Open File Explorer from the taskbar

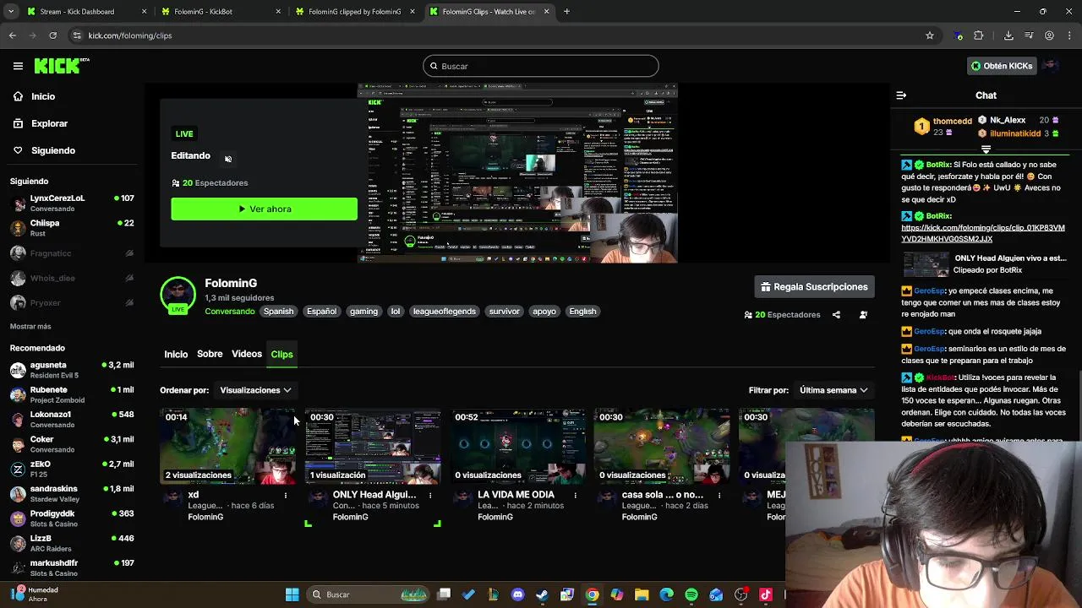point(642,594)
